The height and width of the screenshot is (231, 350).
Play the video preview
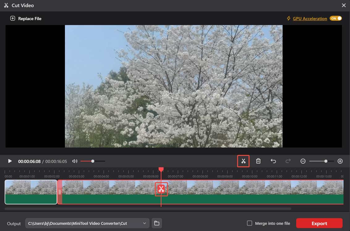pos(10,161)
